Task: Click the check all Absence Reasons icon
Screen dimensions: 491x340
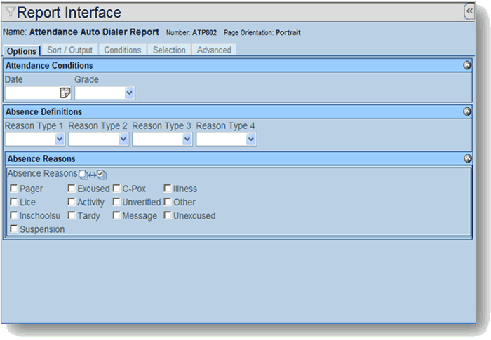Action: [102, 175]
